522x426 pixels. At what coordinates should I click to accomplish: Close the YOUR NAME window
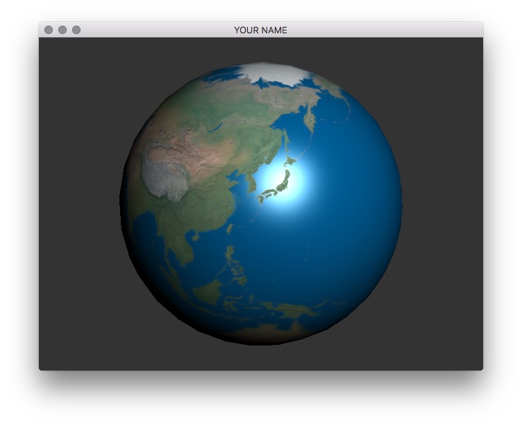49,30
